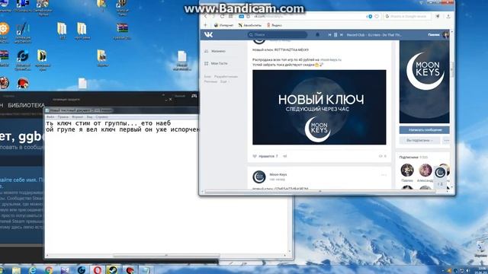Open red bird app in taskbar

[x=130, y=270]
